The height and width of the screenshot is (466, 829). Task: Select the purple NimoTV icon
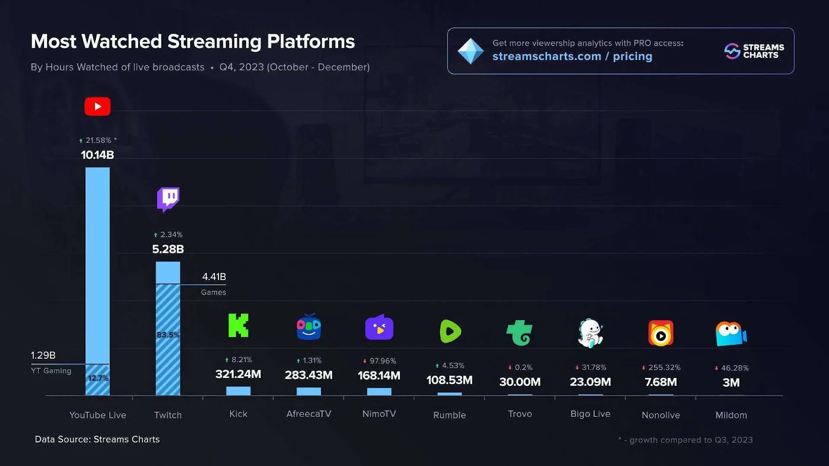[379, 328]
